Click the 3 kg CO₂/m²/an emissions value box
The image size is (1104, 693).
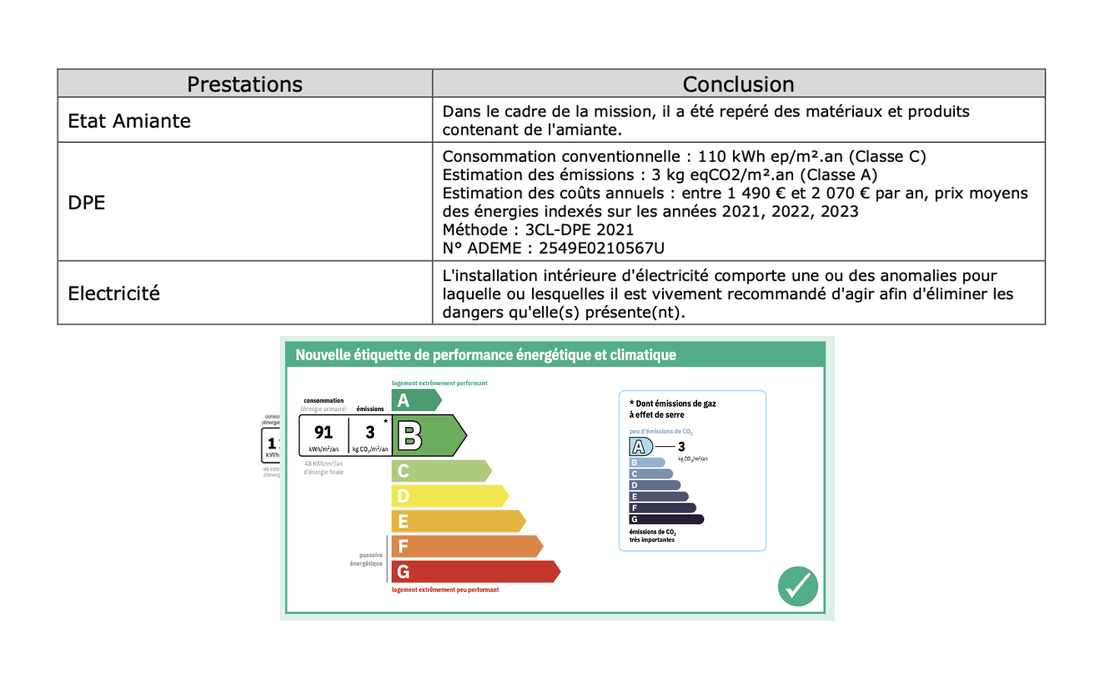[370, 435]
